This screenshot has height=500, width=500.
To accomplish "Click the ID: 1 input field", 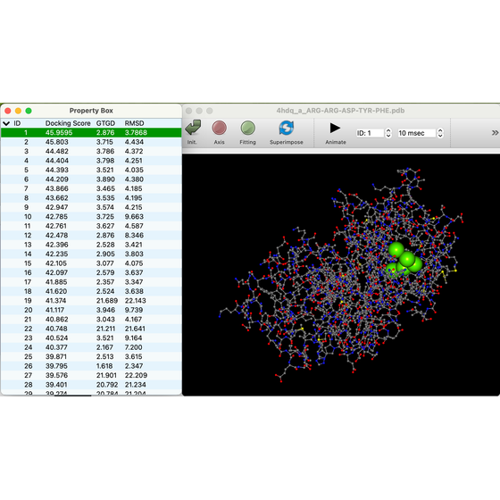I will [370, 133].
